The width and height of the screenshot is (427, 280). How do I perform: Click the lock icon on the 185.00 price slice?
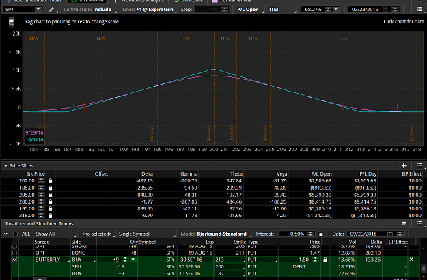click(x=50, y=188)
